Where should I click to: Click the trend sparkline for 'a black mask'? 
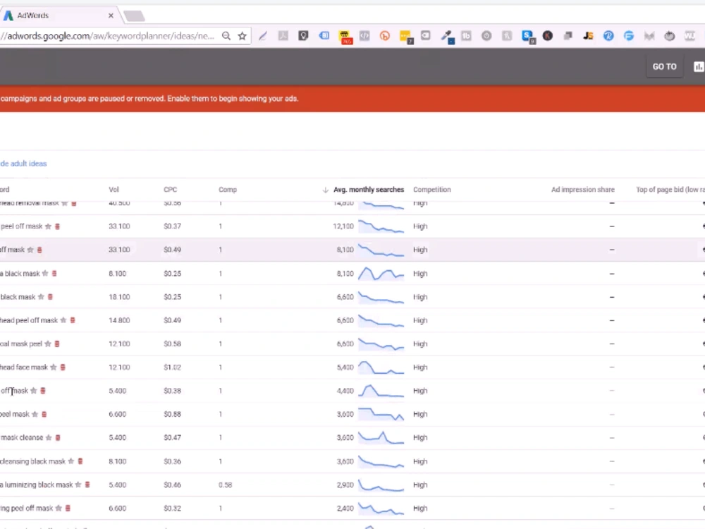(x=381, y=274)
